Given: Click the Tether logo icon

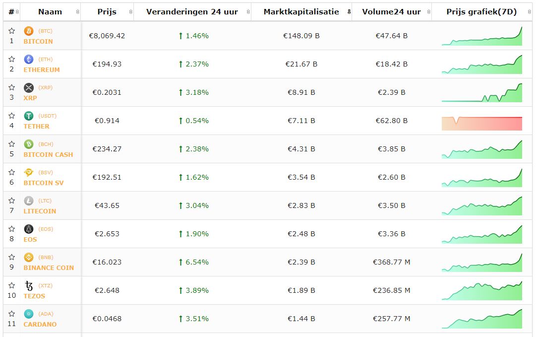Looking at the screenshot, I should pyautogui.click(x=29, y=116).
